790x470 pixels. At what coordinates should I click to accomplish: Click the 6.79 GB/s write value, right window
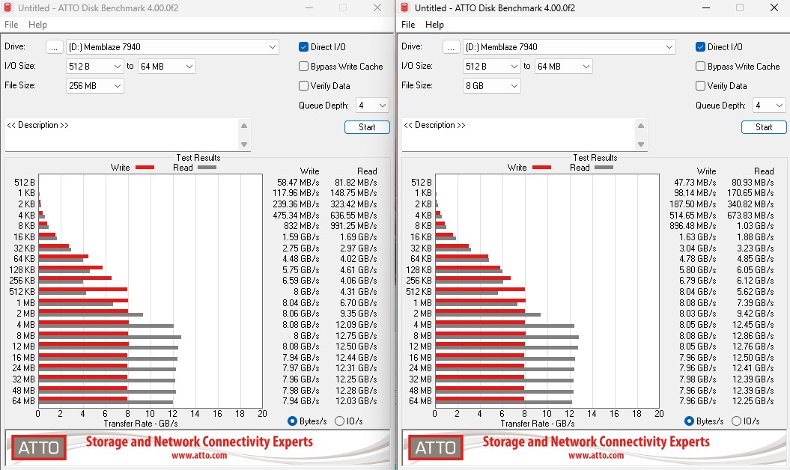click(x=698, y=281)
